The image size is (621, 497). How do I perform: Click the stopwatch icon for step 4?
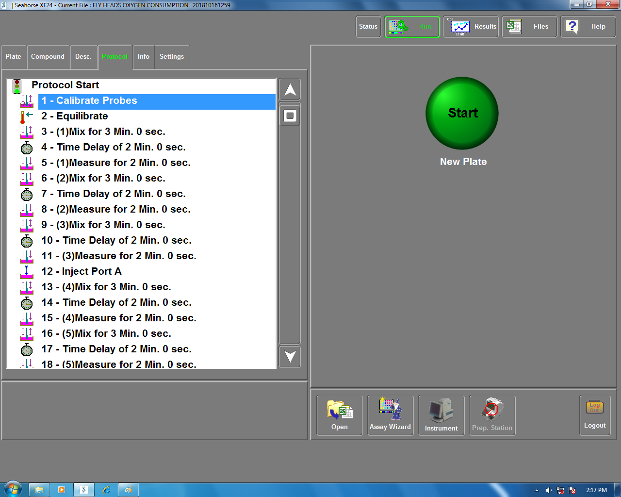[27, 148]
